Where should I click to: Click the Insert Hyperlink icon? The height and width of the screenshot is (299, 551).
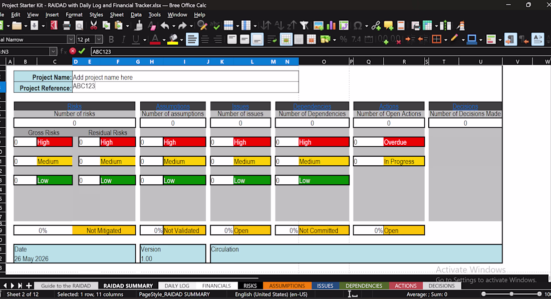tap(376, 26)
